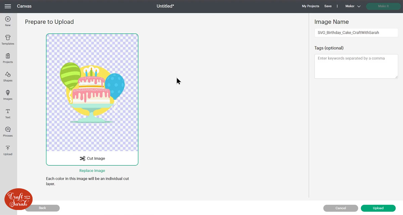
Task: Click the Untitled* project title
Action: pos(165,6)
